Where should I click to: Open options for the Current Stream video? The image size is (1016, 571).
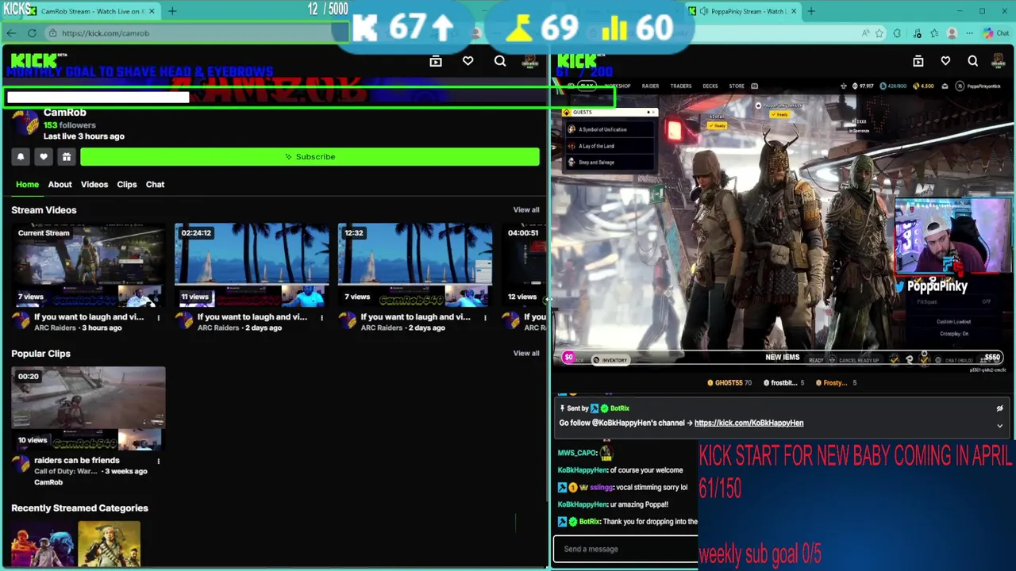158,318
